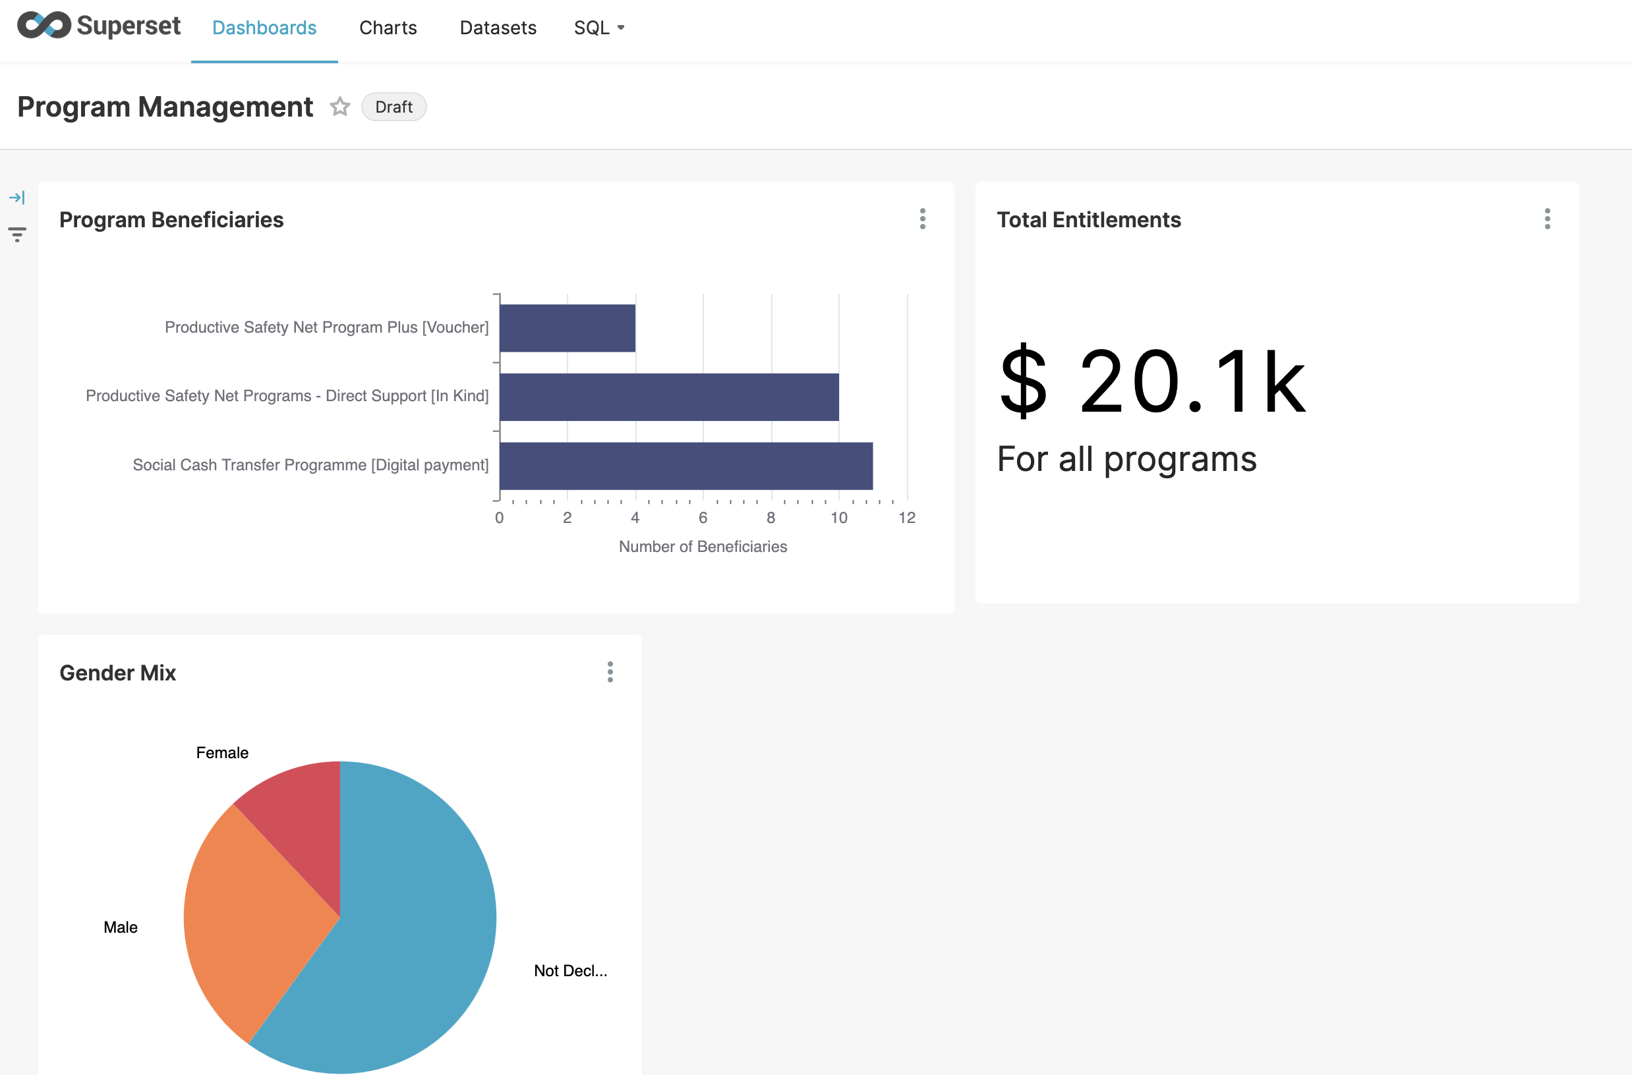Go to the Charts page
The height and width of the screenshot is (1075, 1632).
click(388, 28)
